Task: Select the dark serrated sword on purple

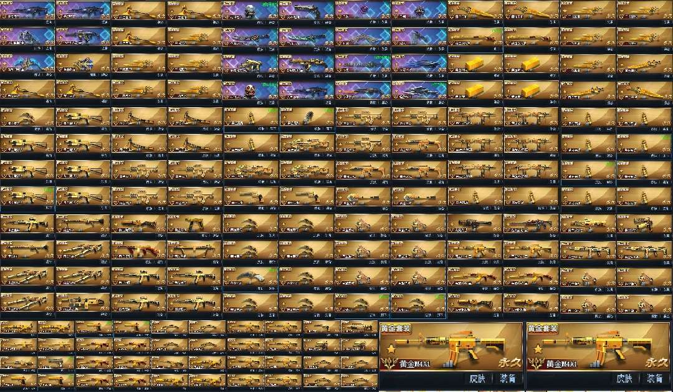Action: coord(363,64)
